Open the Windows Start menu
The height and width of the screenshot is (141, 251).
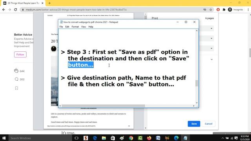(x=4, y=138)
